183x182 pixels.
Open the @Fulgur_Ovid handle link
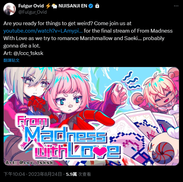pyautogui.click(x=32, y=12)
